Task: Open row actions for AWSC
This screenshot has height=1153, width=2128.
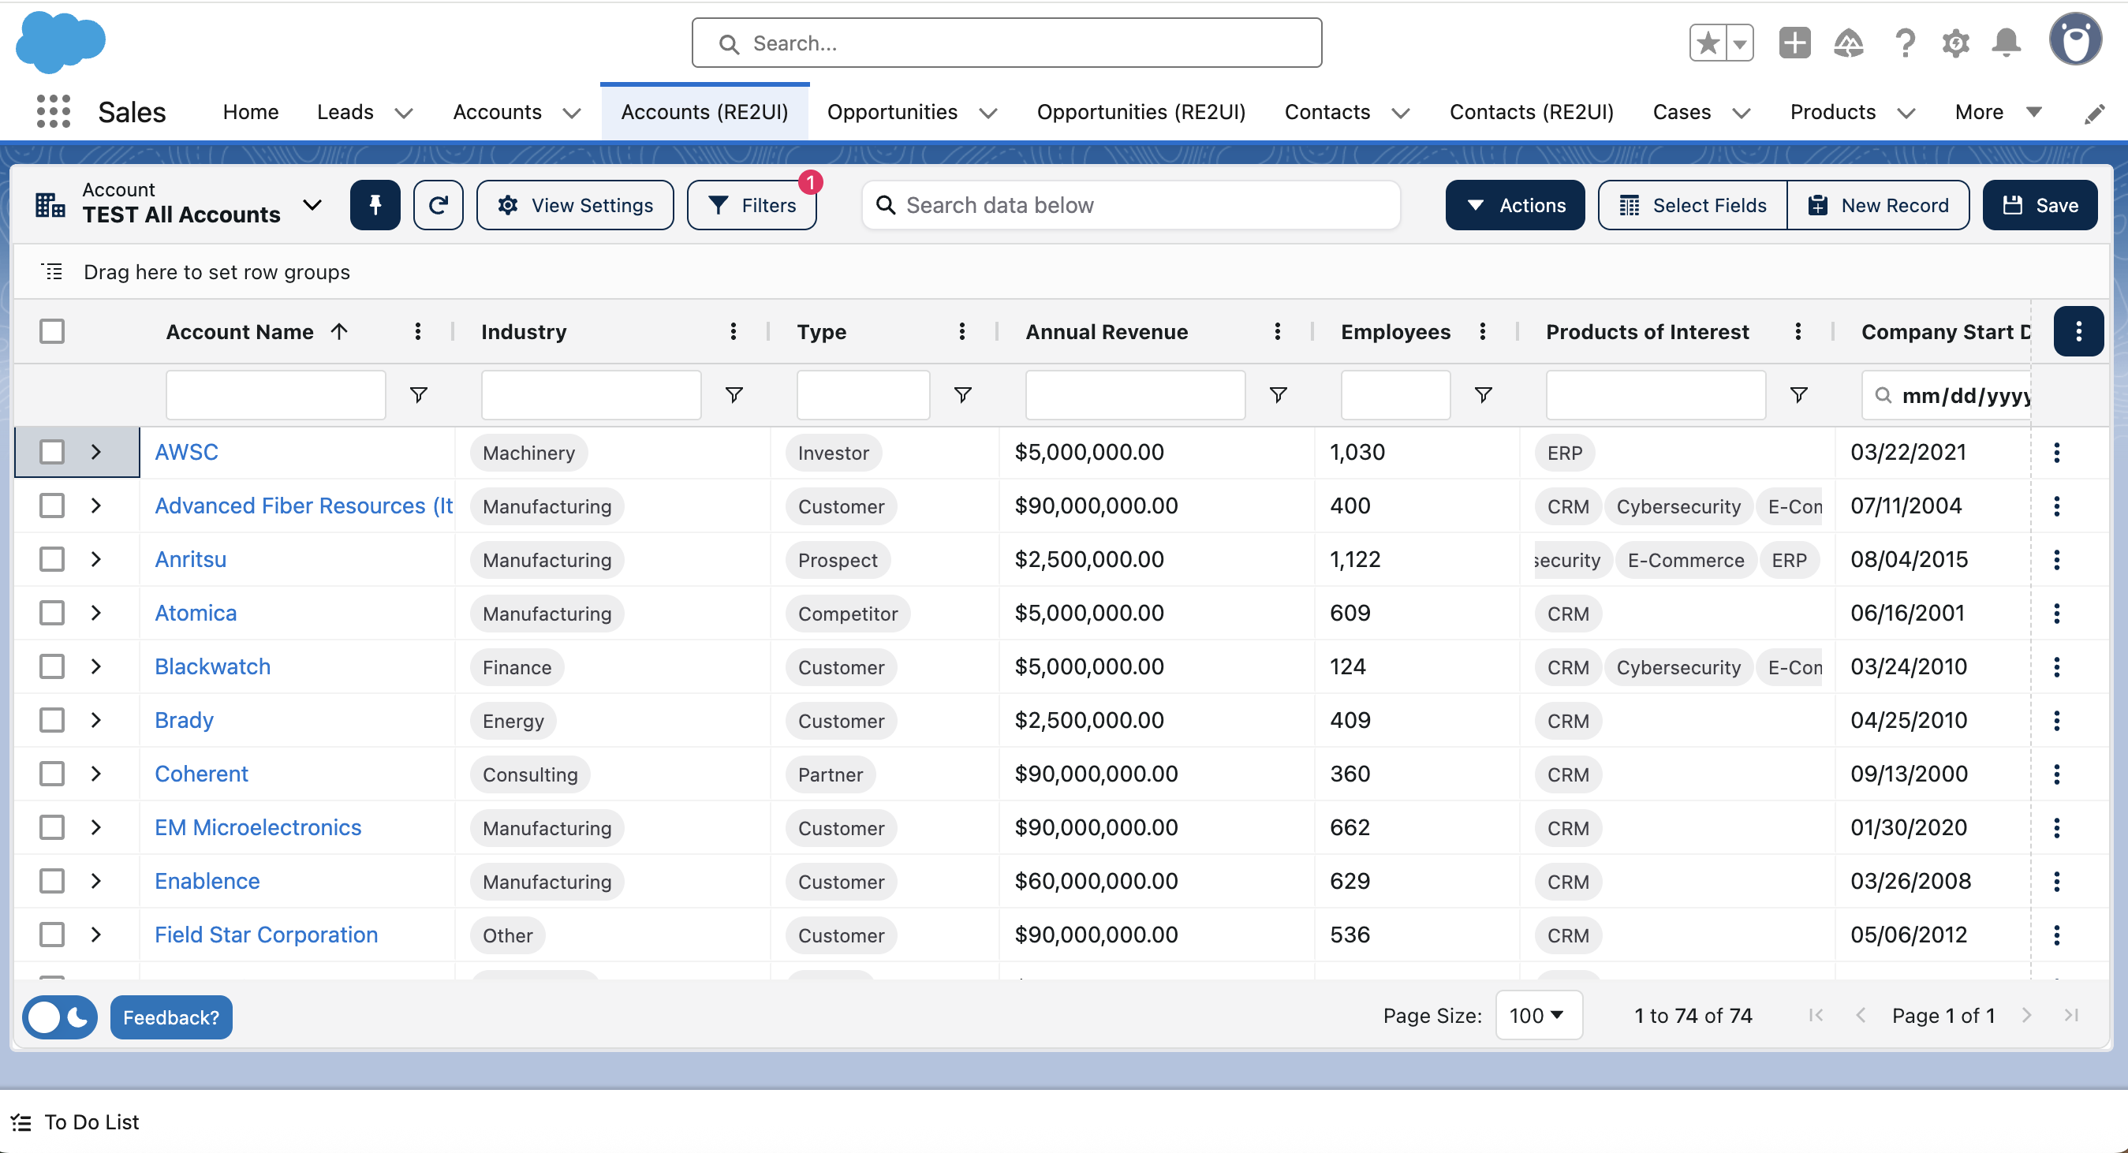Action: coord(2057,452)
